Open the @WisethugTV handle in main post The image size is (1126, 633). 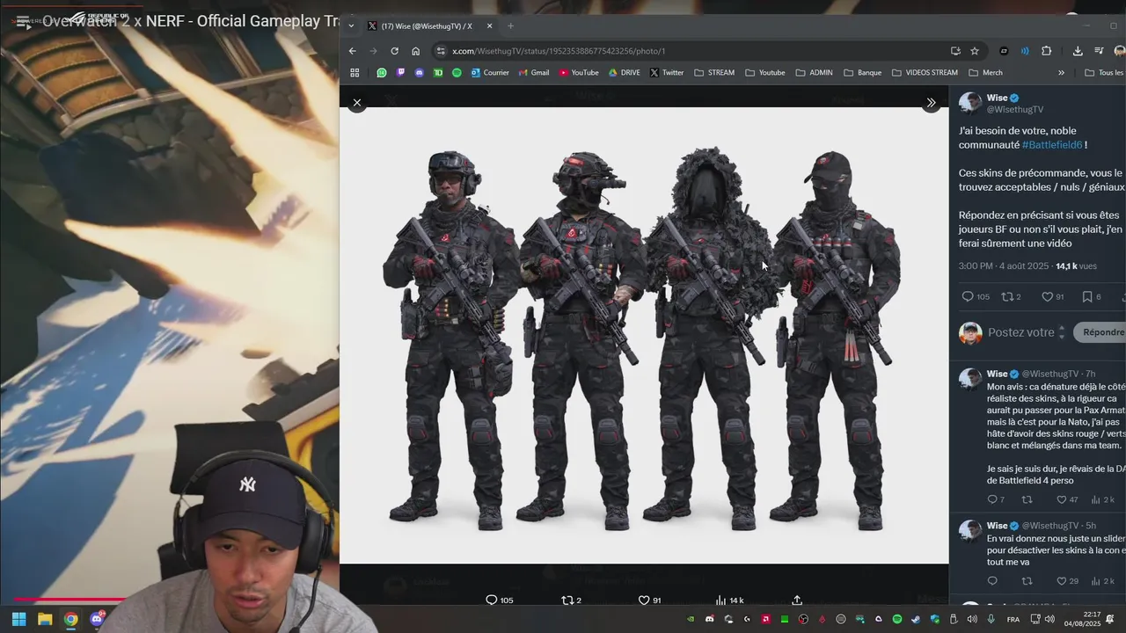(1015, 110)
